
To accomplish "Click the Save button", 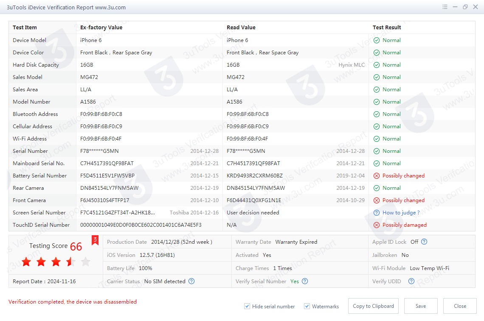I will click(421, 306).
